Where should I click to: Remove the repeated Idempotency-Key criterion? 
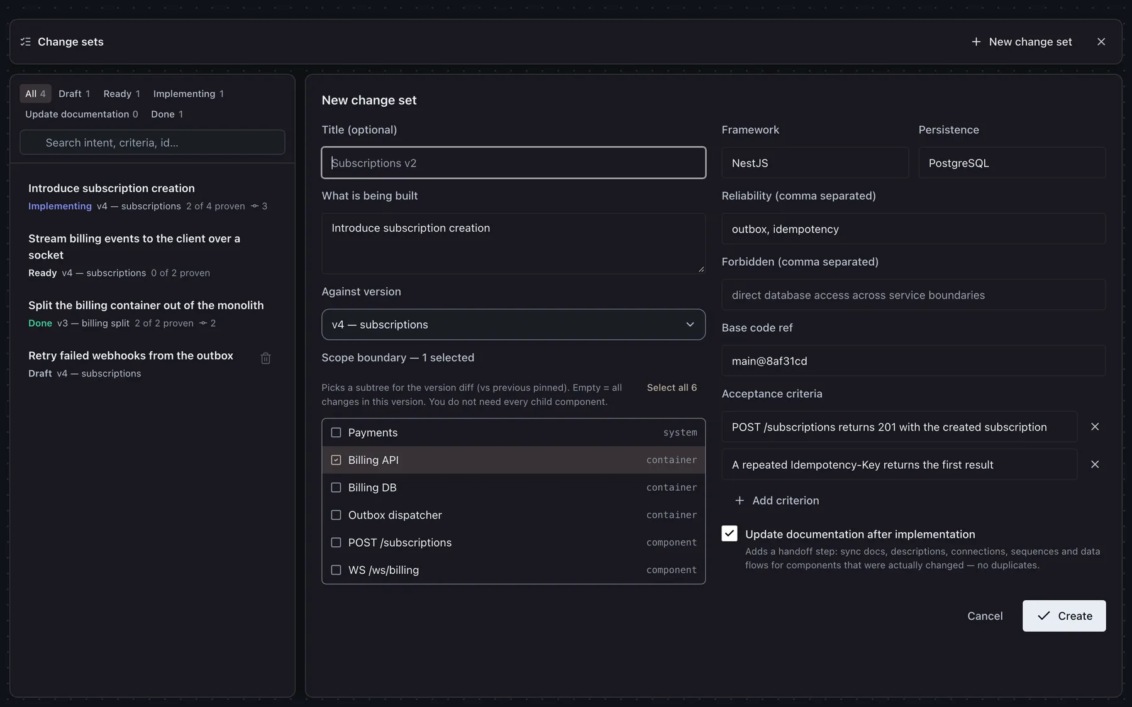point(1095,464)
